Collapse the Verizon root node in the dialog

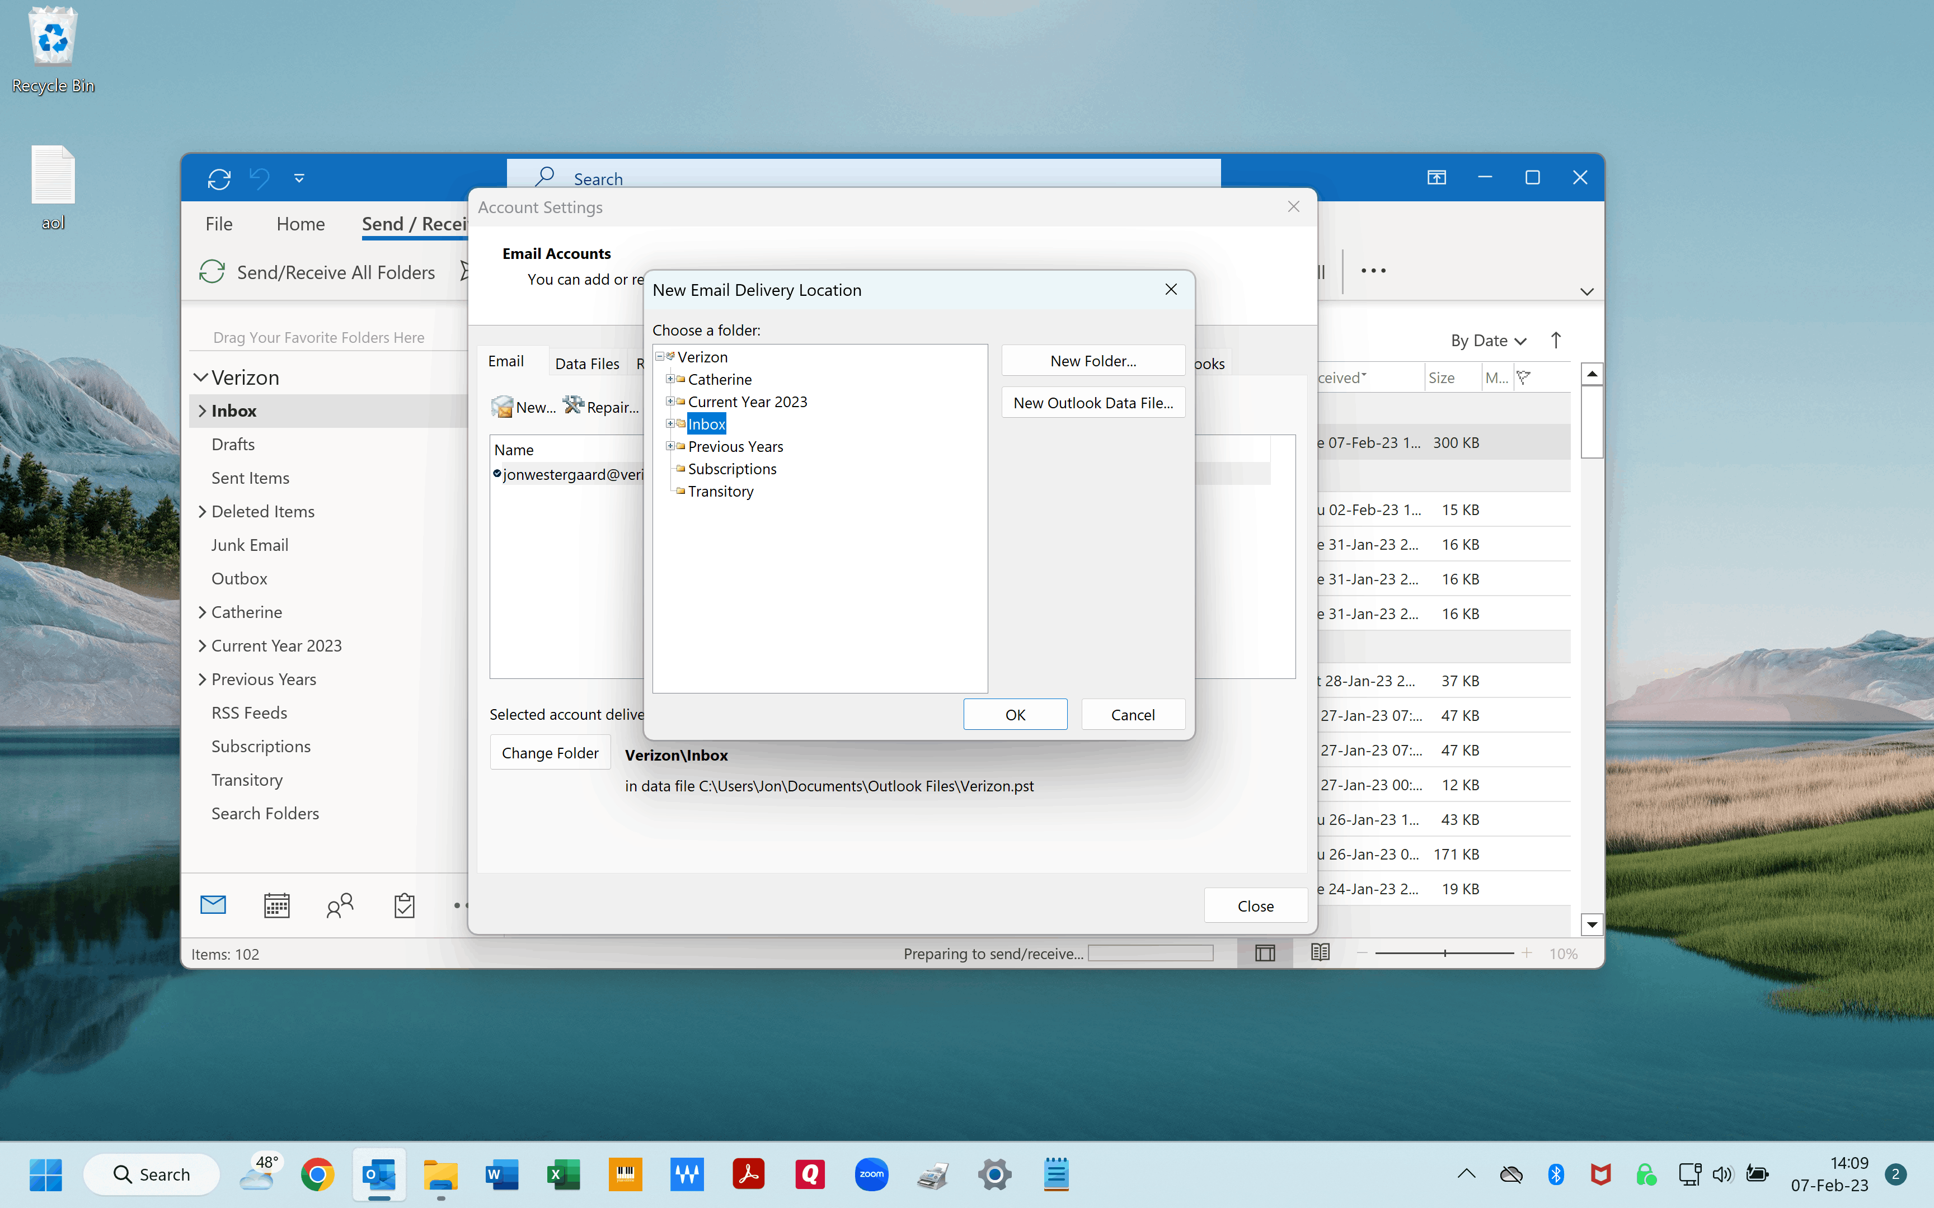659,356
